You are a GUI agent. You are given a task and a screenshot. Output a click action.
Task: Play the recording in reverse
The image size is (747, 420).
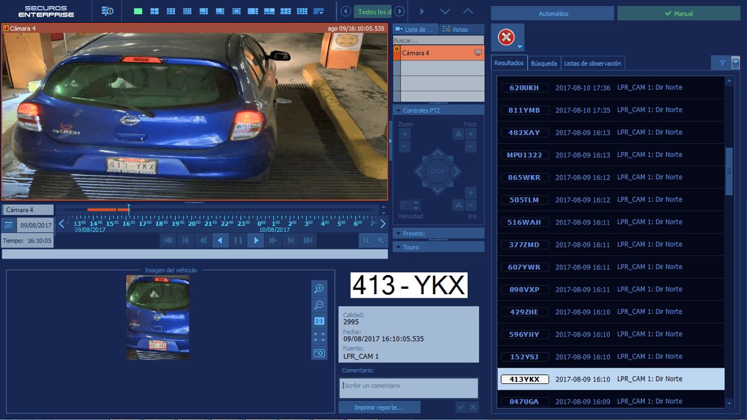(221, 240)
